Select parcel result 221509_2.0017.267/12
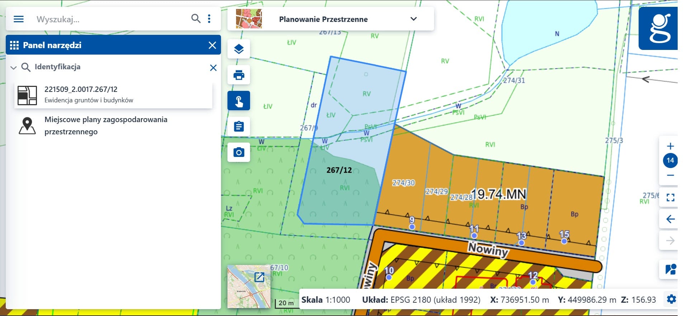Screen dimensions: 687x316 click(113, 95)
